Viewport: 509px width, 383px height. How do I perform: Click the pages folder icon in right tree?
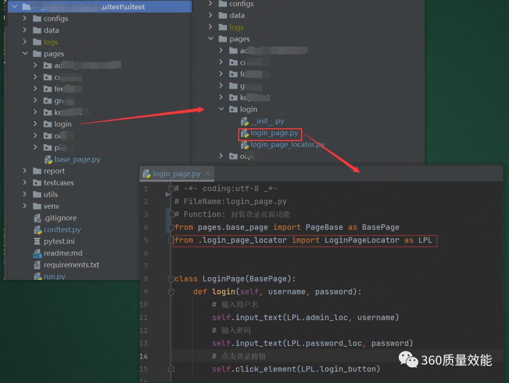click(x=222, y=39)
